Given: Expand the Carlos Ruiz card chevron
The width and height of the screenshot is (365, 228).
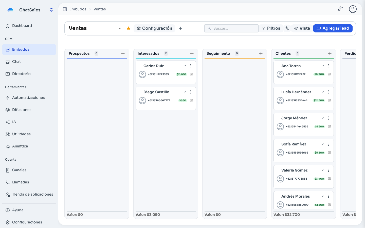Looking at the screenshot, I should pyautogui.click(x=185, y=66).
